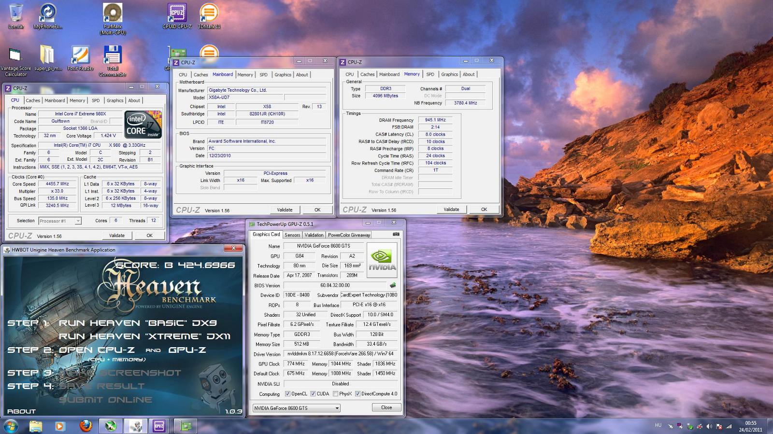Switch to the Sensors tab in GPU-Z

click(292, 235)
